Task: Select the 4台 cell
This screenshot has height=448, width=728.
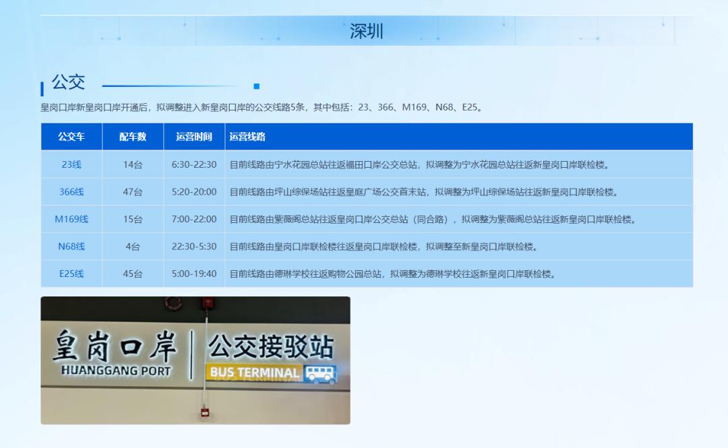Action: [x=133, y=247]
